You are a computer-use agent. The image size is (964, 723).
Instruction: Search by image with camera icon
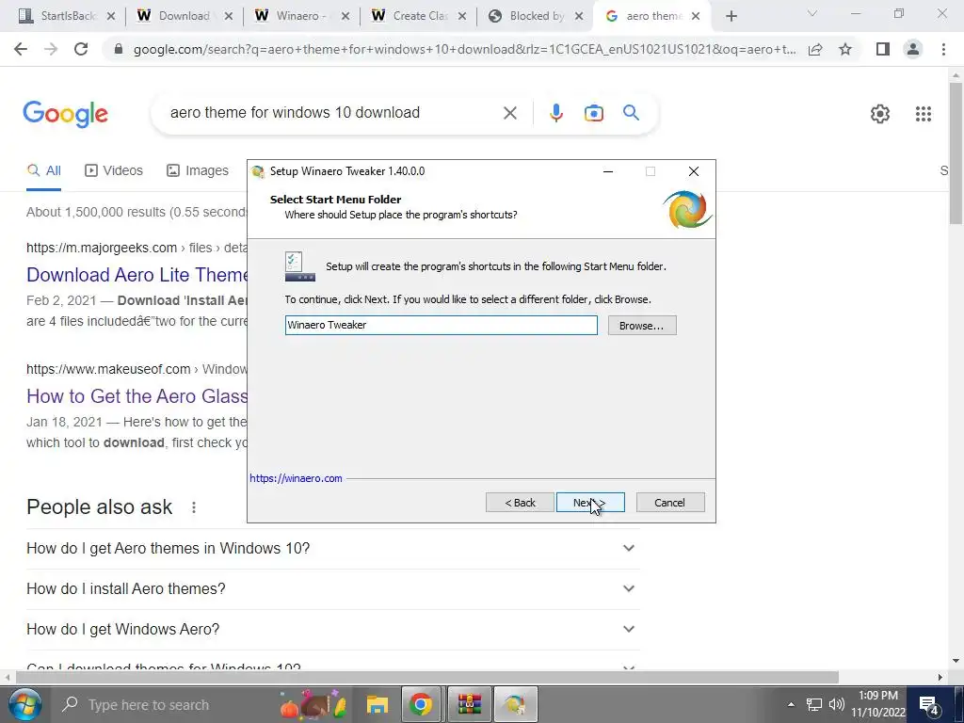tap(593, 113)
